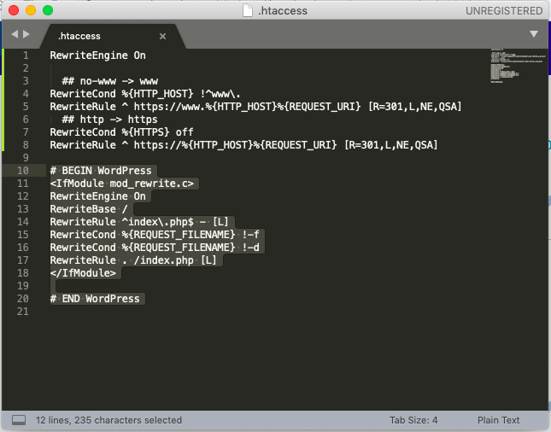The height and width of the screenshot is (432, 551).
Task: Click the UNREGISTERED label in title bar
Action: tap(503, 11)
